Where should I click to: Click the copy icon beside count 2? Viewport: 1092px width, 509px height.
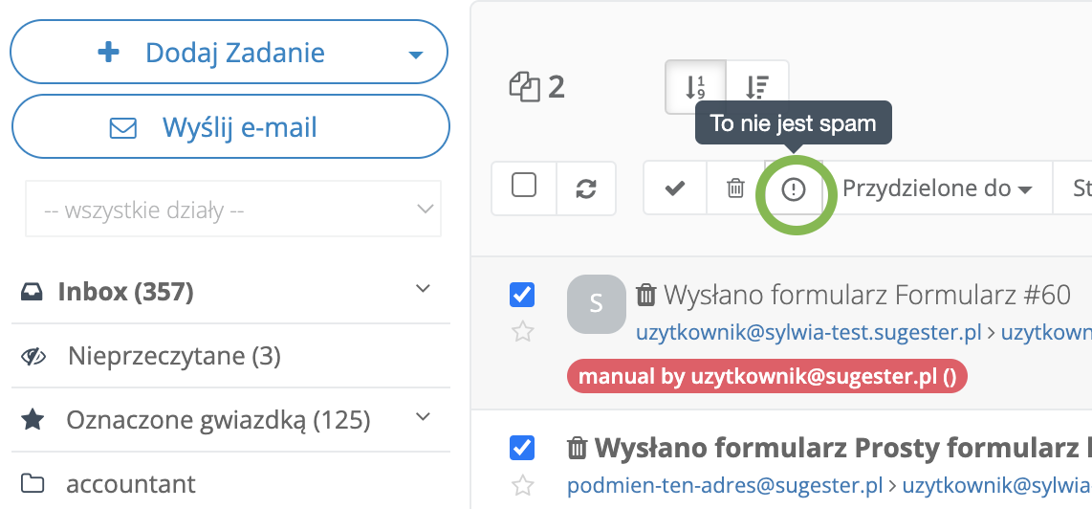pos(524,88)
